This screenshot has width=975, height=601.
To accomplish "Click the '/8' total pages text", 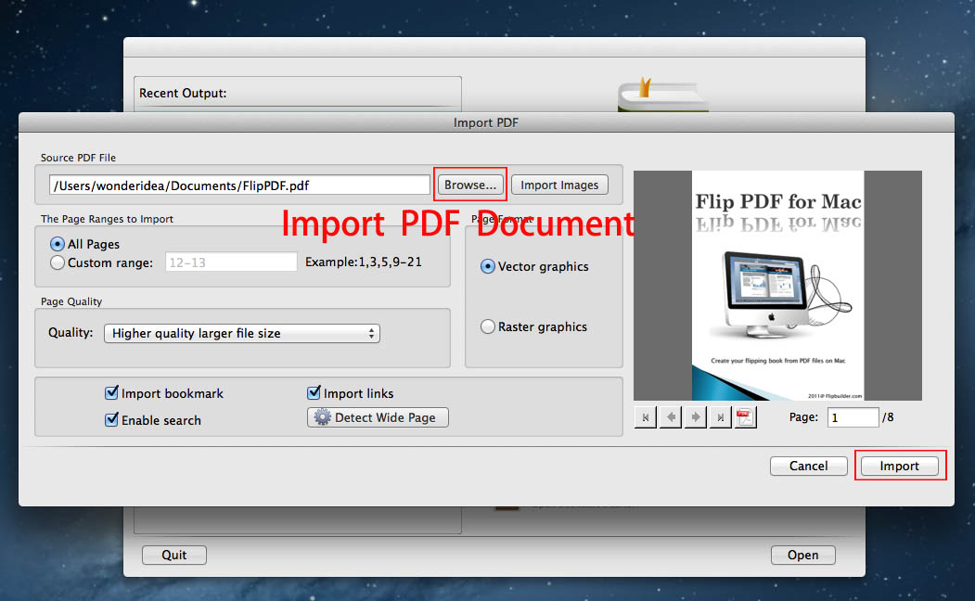I will (x=888, y=417).
